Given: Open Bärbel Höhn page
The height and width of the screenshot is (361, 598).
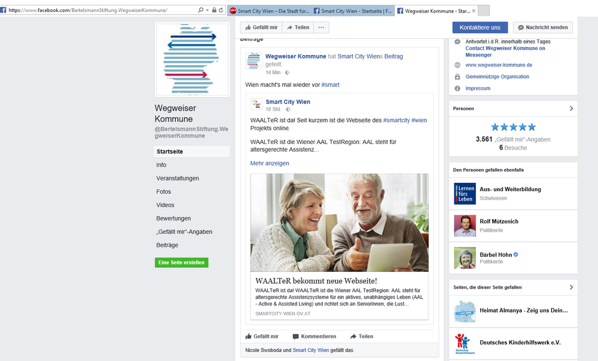Looking at the screenshot, I should pos(496,255).
